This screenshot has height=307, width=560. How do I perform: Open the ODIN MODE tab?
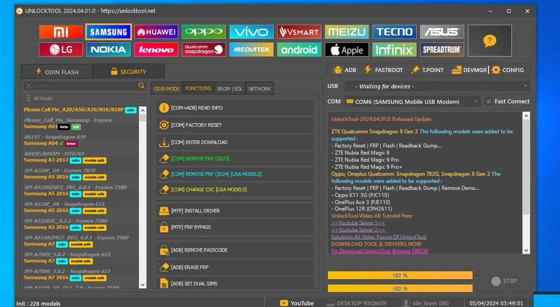(166, 88)
